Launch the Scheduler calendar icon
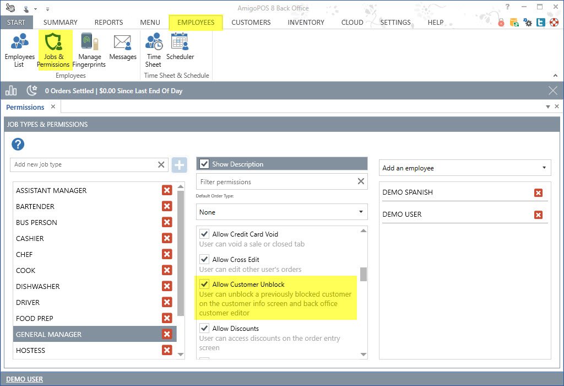 pos(180,49)
